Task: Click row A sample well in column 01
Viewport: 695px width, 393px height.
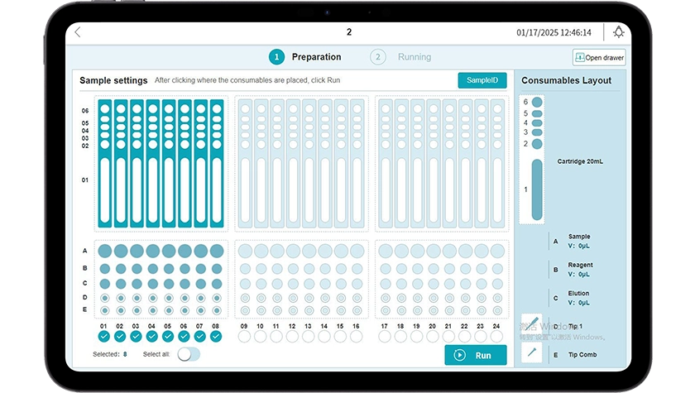Action: [104, 251]
